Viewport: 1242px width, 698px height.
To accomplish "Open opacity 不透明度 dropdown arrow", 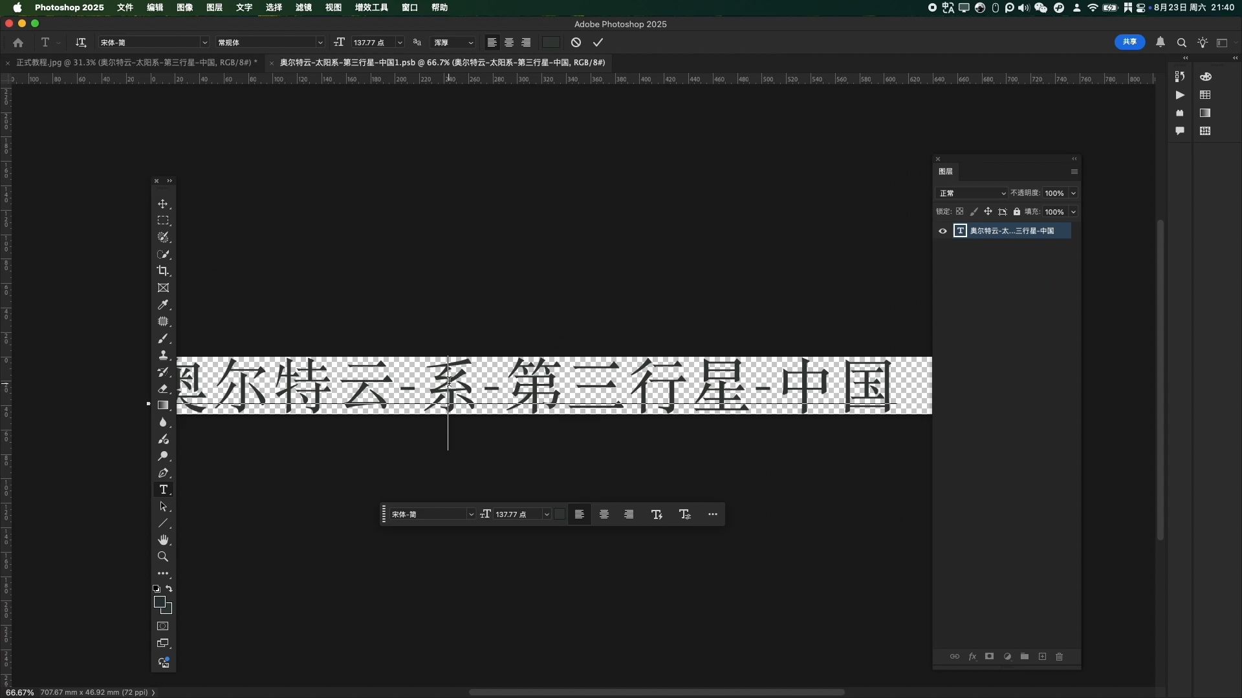I will (1073, 193).
